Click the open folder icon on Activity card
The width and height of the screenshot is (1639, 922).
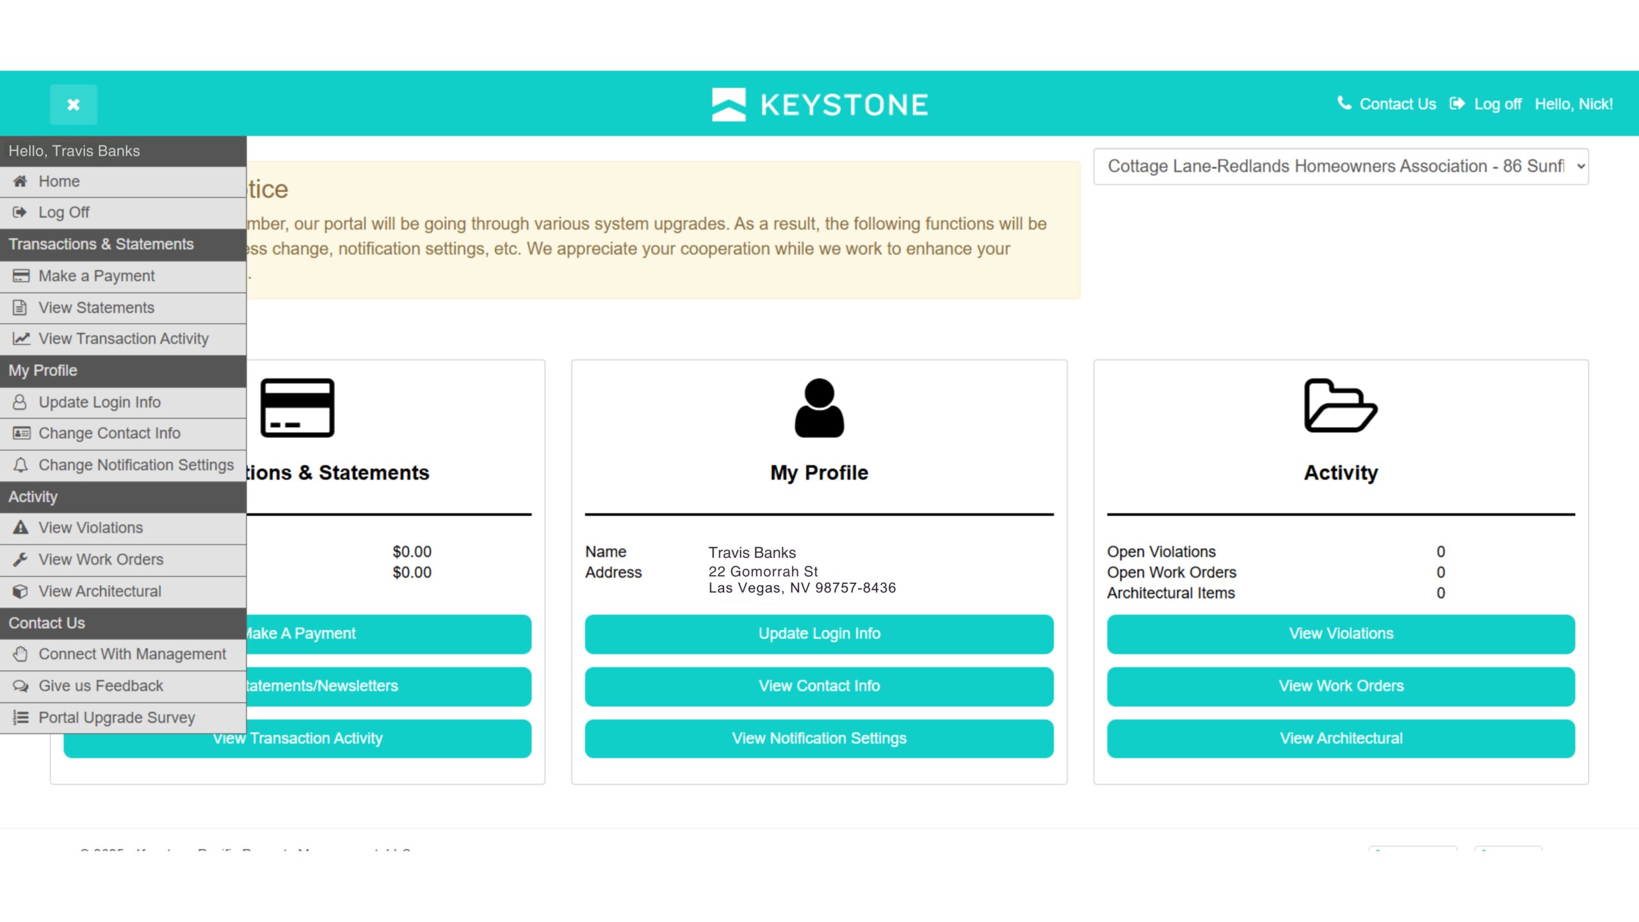pyautogui.click(x=1341, y=406)
